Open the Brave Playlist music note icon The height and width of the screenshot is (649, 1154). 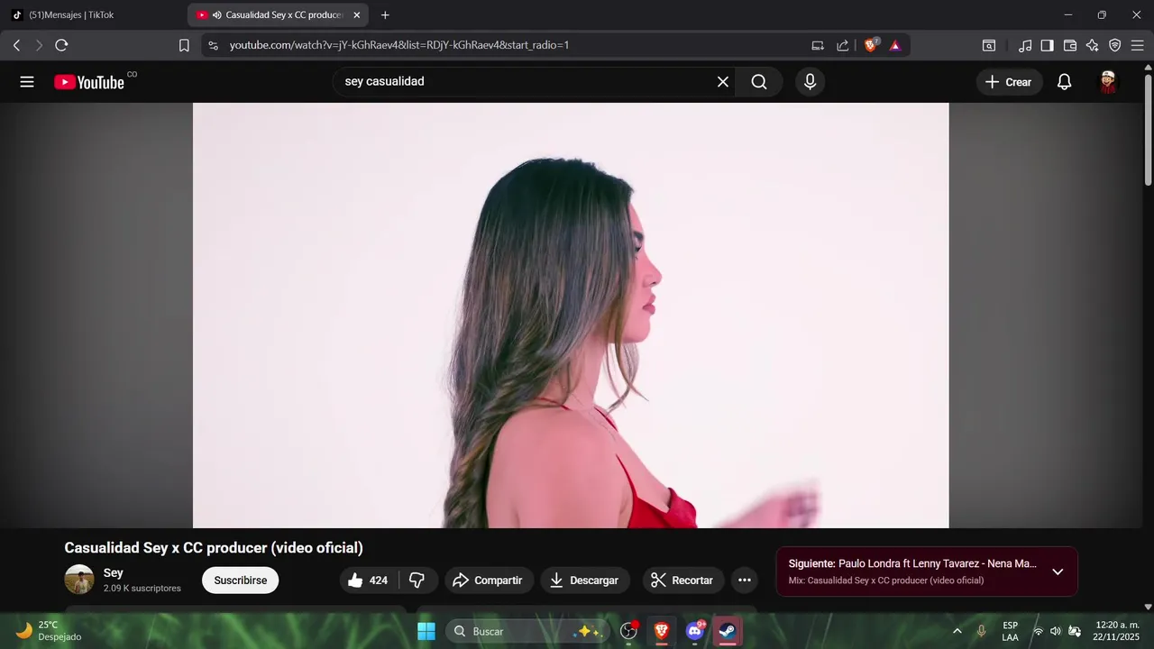click(x=1025, y=45)
